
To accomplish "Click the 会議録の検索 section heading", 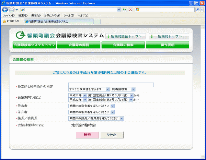I will tap(23, 60).
